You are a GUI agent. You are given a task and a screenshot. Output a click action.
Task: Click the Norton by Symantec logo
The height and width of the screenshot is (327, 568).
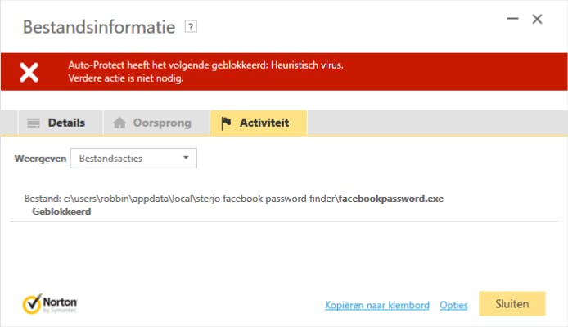click(48, 304)
